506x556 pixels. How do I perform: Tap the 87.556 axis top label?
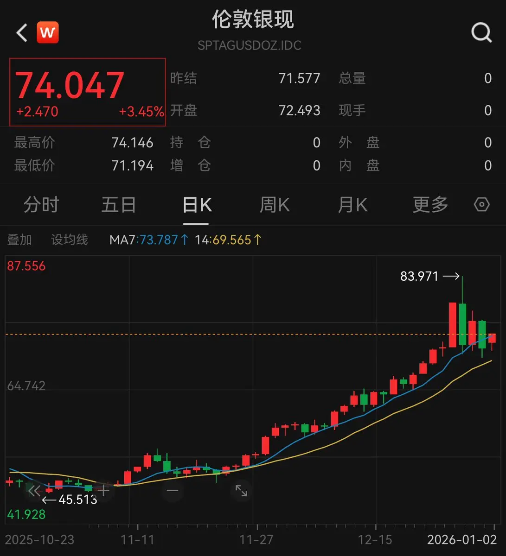click(x=26, y=266)
